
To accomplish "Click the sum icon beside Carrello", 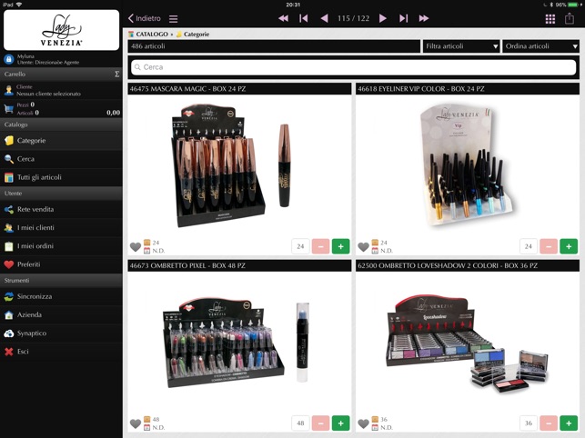I will point(116,75).
